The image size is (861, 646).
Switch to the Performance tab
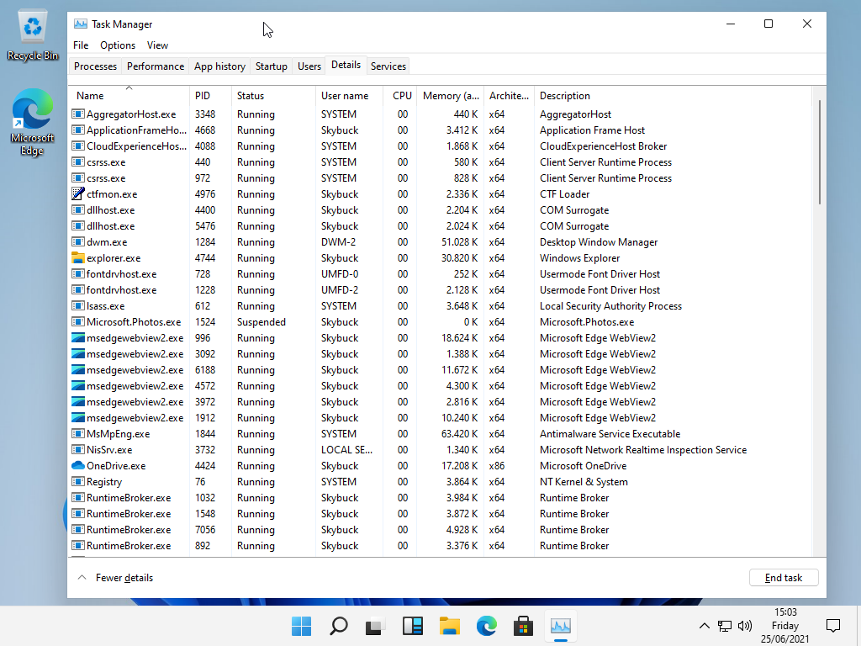pyautogui.click(x=156, y=66)
